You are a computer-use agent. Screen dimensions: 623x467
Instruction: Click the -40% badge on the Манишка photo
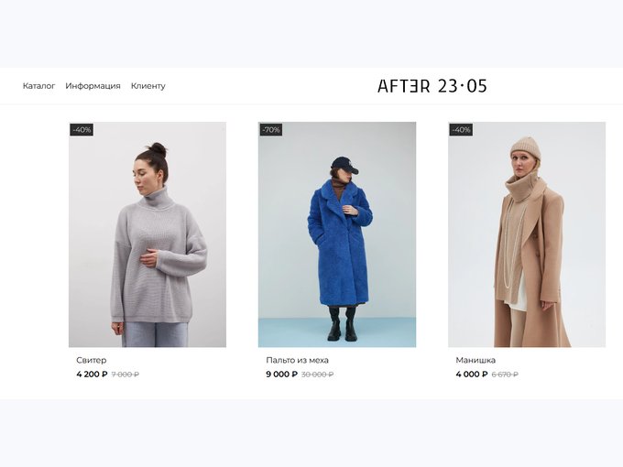coord(461,129)
